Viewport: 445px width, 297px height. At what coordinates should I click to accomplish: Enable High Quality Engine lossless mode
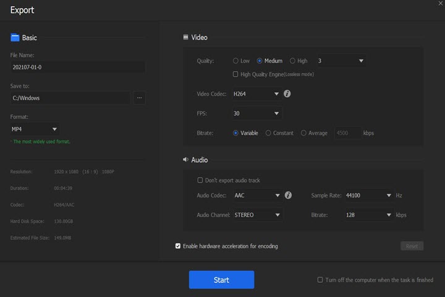(x=235, y=74)
